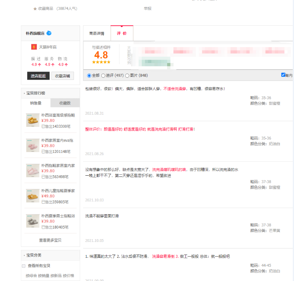Viewport: 294px width, 281px height.
Task: Open product title 朴西拖鞋家居室内家
Action: (58, 166)
